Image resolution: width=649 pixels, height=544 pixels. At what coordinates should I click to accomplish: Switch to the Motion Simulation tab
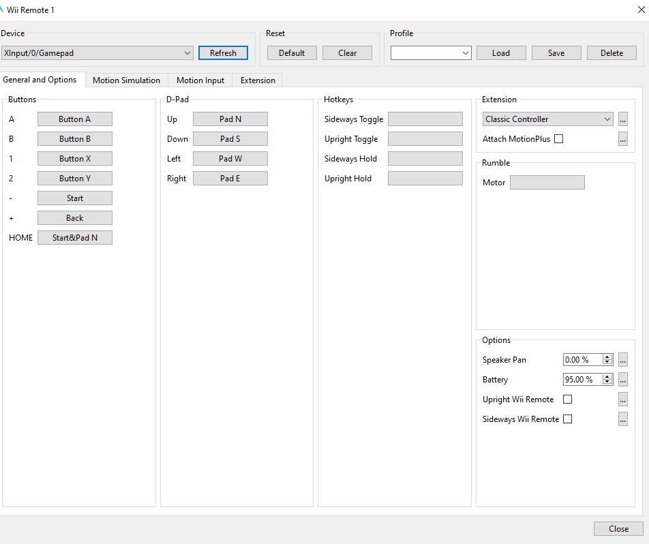point(126,80)
